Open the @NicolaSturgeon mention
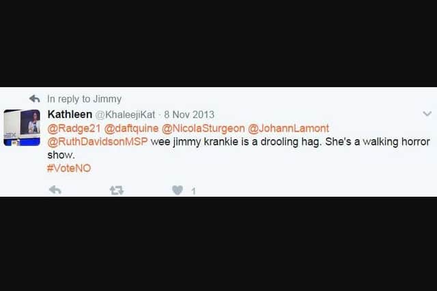 (203, 129)
